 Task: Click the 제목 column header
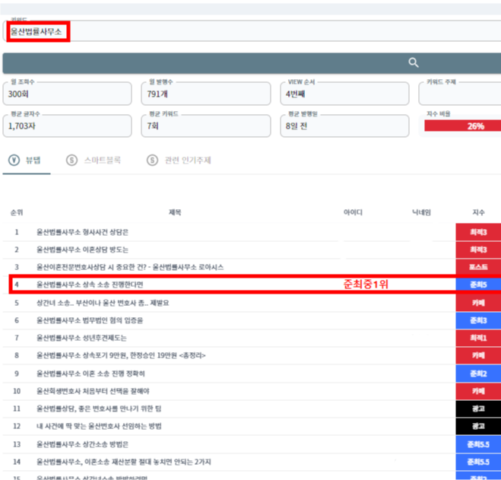[x=175, y=212]
